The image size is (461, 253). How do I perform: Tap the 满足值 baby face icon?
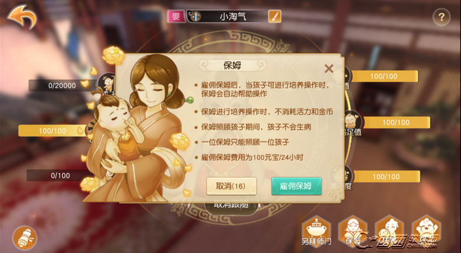[x=352, y=122]
